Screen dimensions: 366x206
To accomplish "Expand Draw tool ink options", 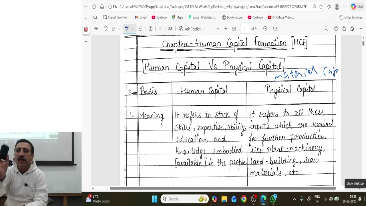I will click(x=132, y=29).
